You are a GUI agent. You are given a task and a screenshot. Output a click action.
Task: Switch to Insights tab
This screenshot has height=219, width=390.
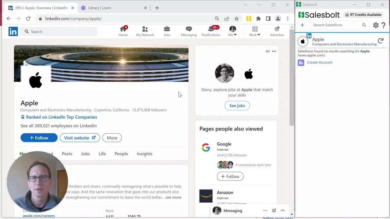coord(144,154)
